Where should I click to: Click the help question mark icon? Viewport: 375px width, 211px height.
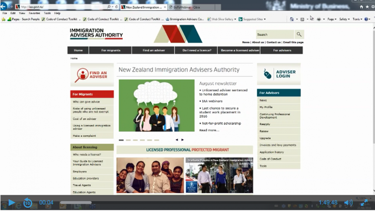366,19
